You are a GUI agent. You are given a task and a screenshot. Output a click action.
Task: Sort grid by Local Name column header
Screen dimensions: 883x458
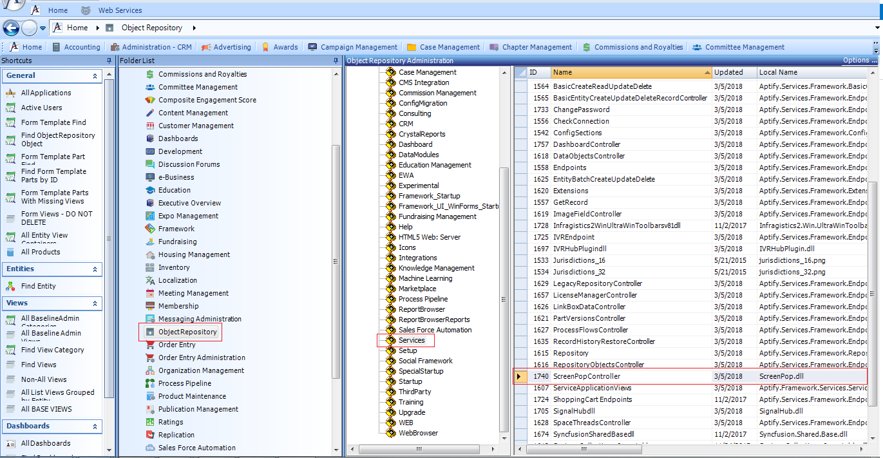click(812, 72)
